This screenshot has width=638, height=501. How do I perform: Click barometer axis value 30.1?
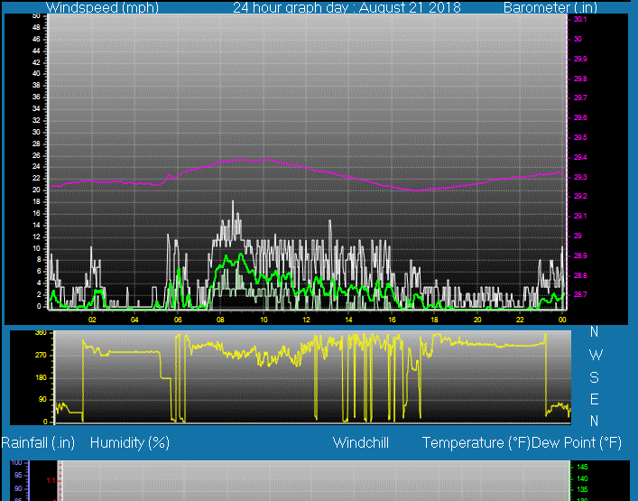[580, 20]
